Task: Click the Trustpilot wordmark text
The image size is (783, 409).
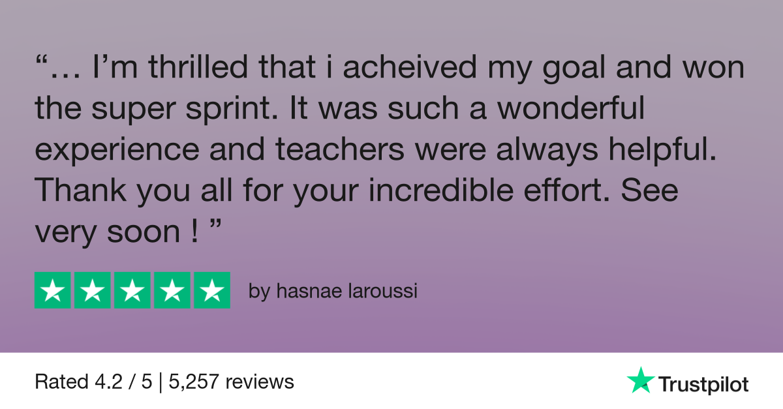Action: pyautogui.click(x=703, y=384)
